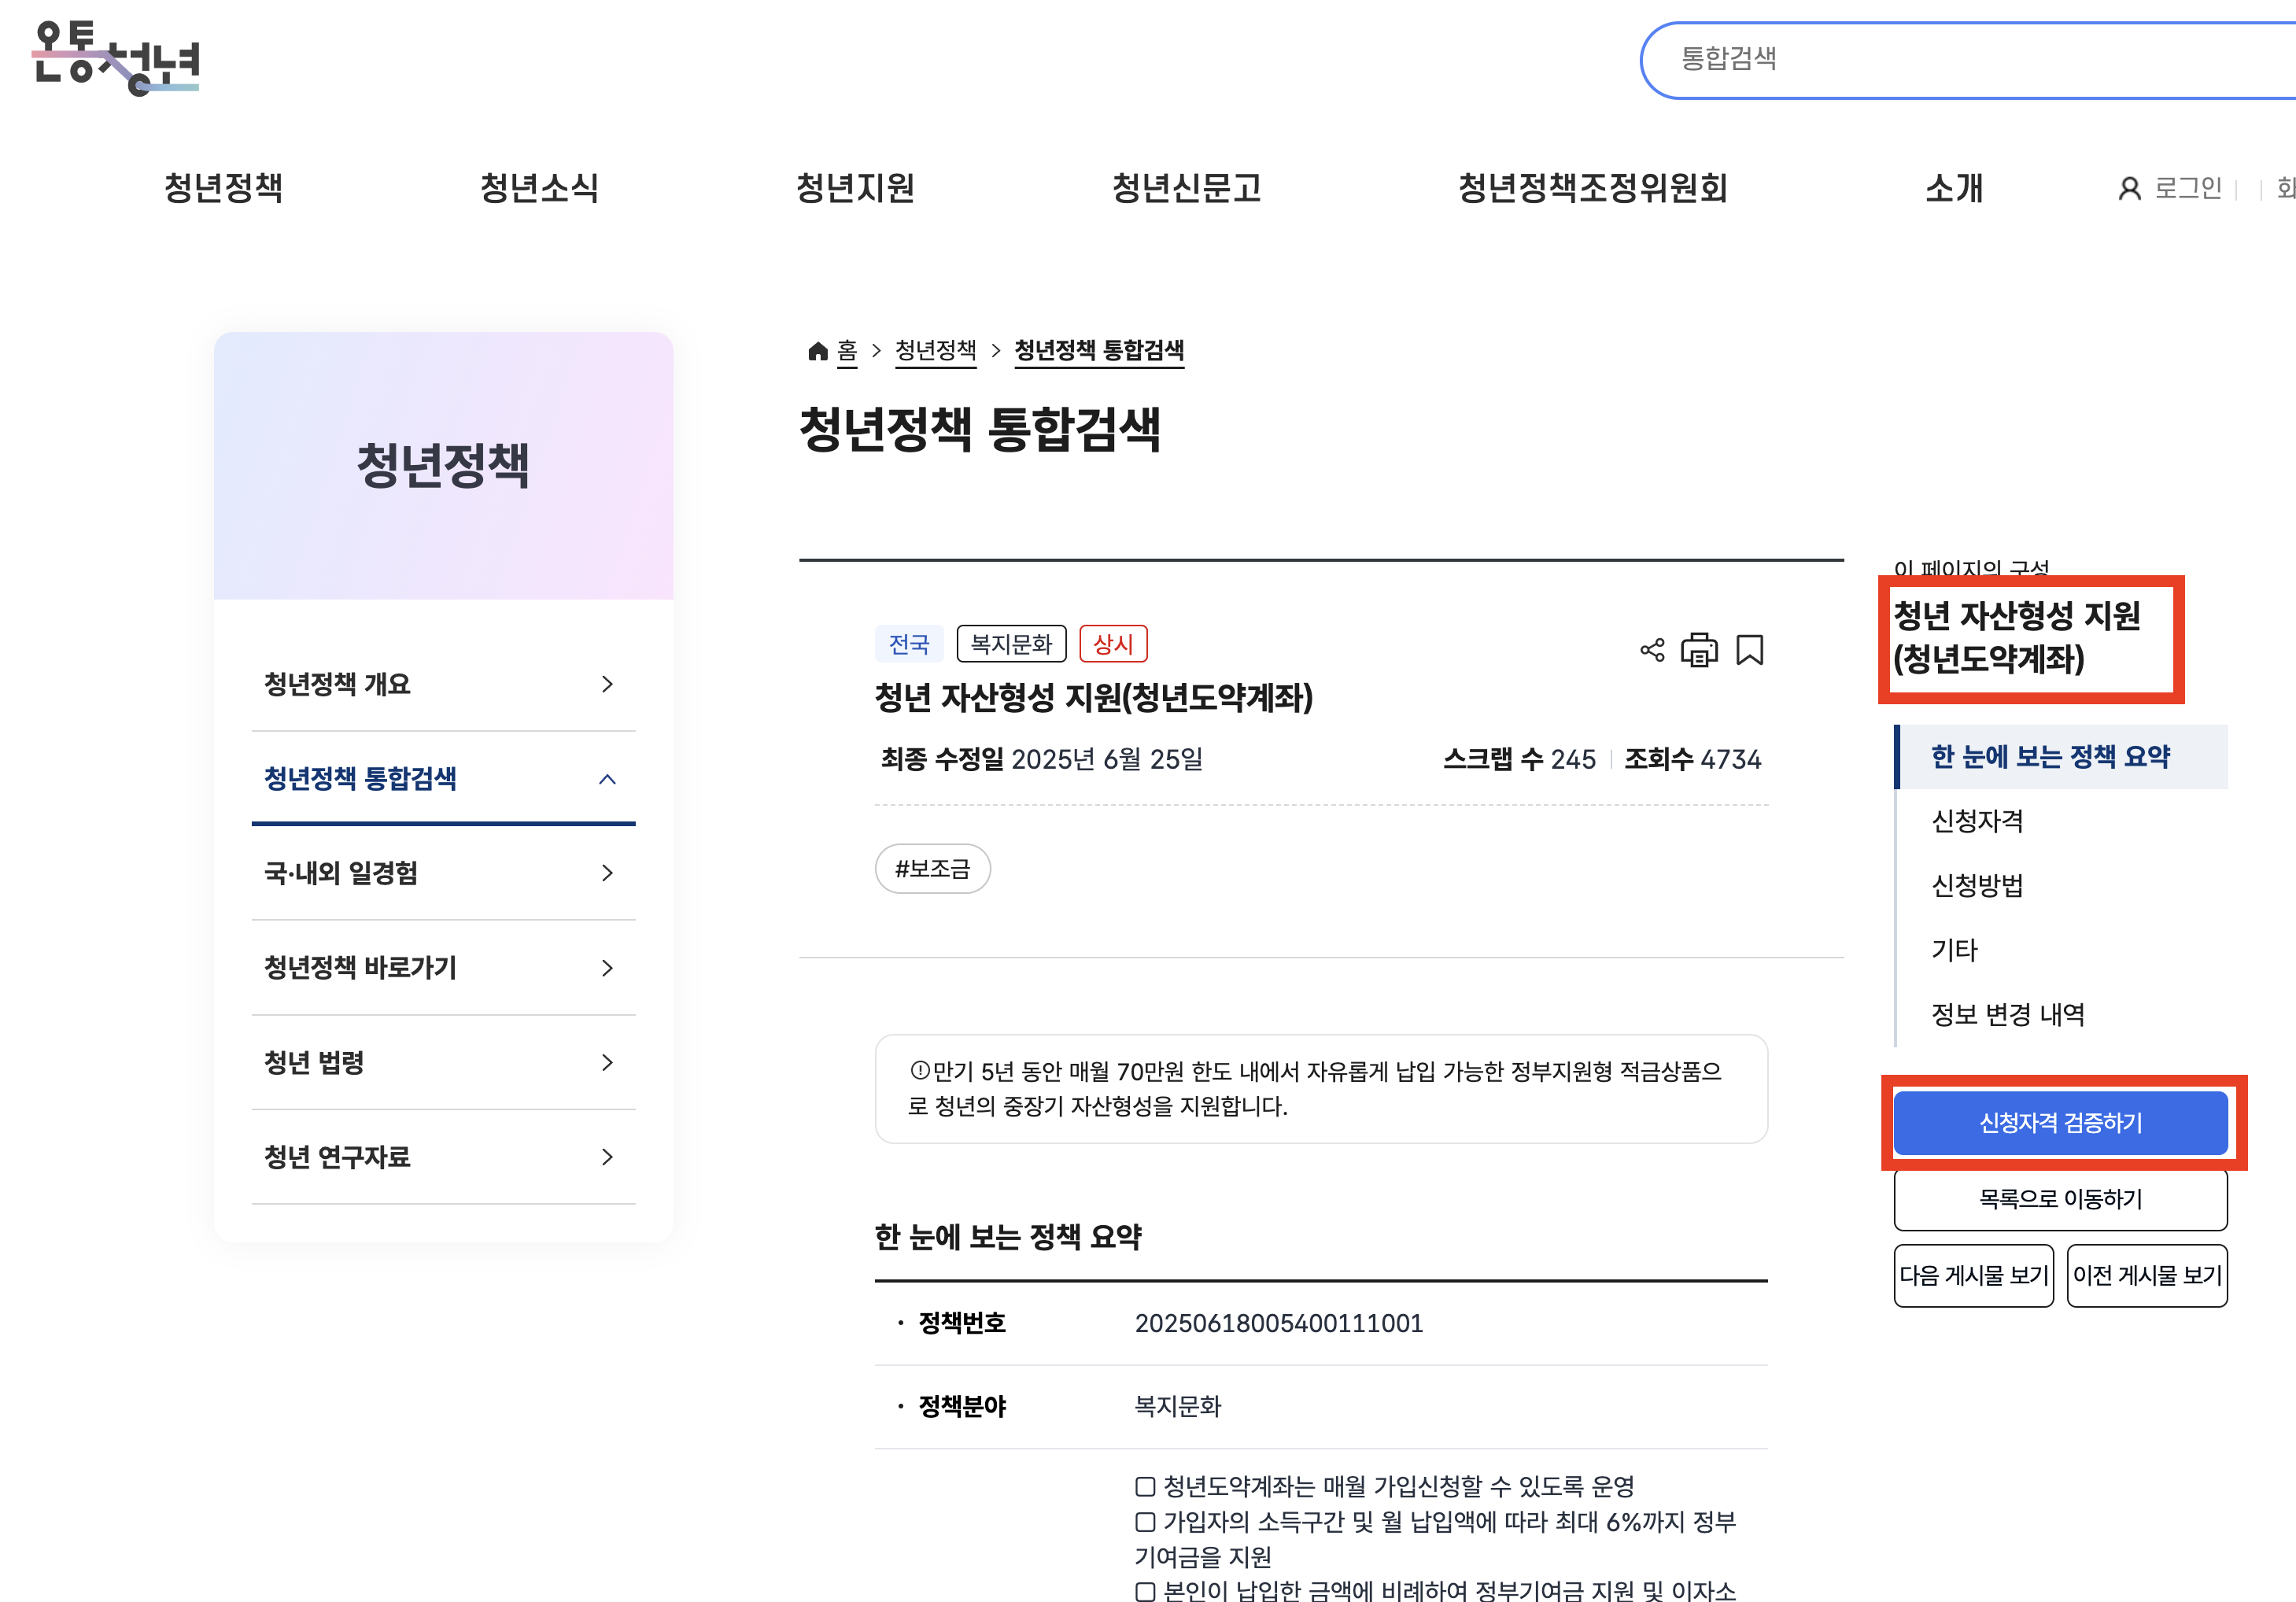2296x1602 pixels.
Task: Expand 국·내외 일경험 sidebar item
Action: tap(607, 873)
